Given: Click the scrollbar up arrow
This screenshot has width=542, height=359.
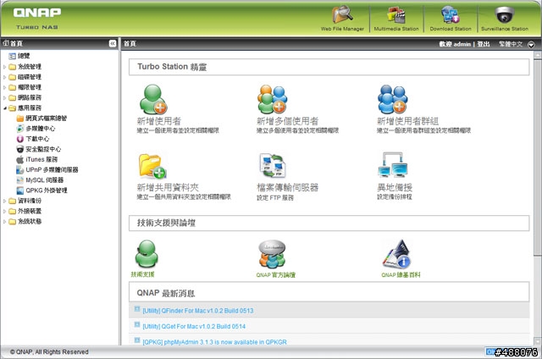Looking at the screenshot, I should point(538,54).
